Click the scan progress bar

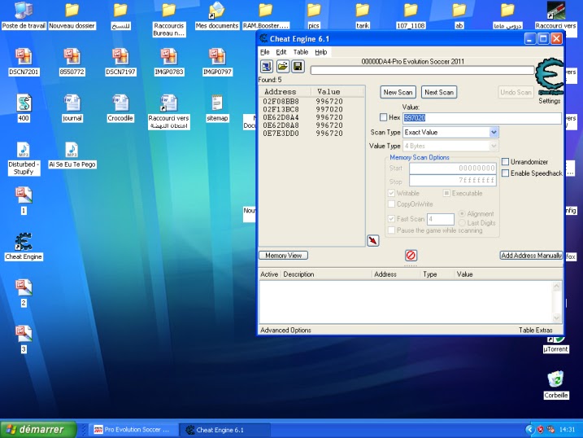[422, 70]
